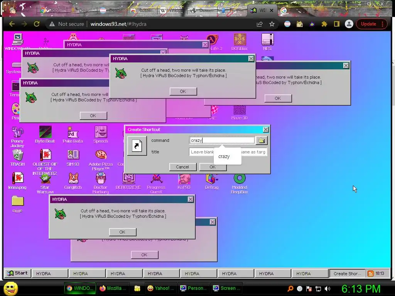Bookmark page with the star icon
395x296 pixels.
pos(272,24)
